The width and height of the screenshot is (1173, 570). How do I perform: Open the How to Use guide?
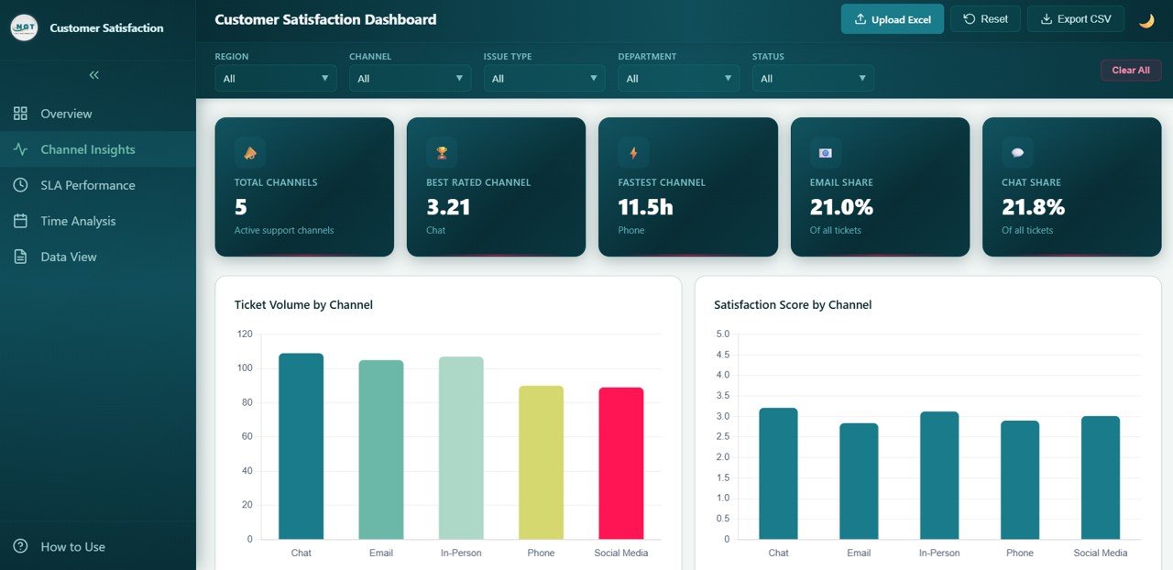(x=73, y=546)
